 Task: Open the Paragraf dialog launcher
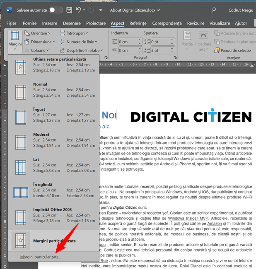175,57
